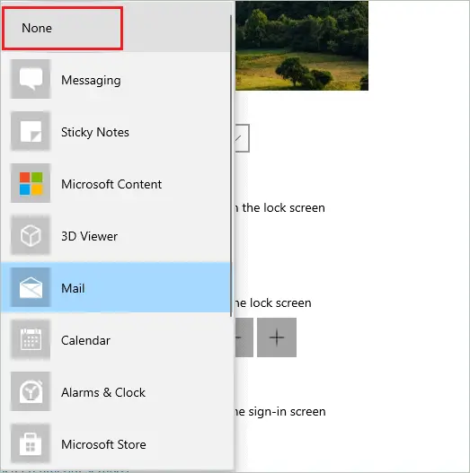Click the Alarms & Clock icon
The width and height of the screenshot is (470, 473).
click(31, 391)
